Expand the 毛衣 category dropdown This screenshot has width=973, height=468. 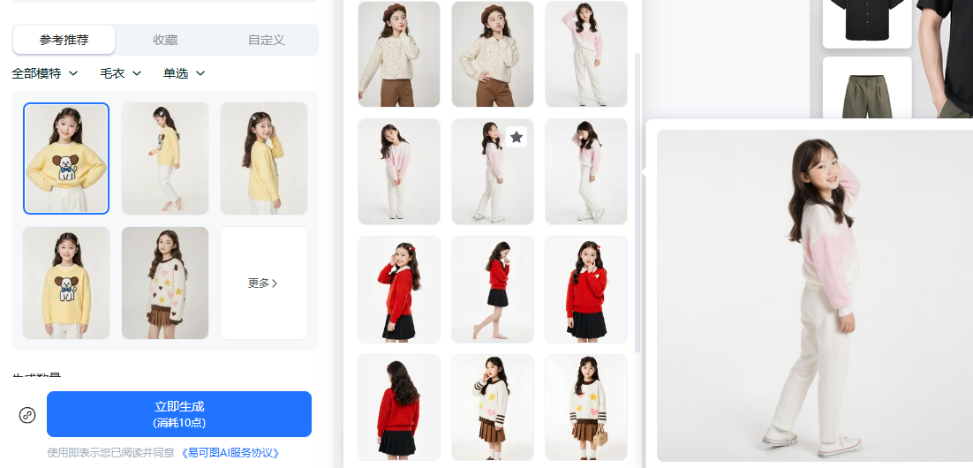[x=121, y=73]
